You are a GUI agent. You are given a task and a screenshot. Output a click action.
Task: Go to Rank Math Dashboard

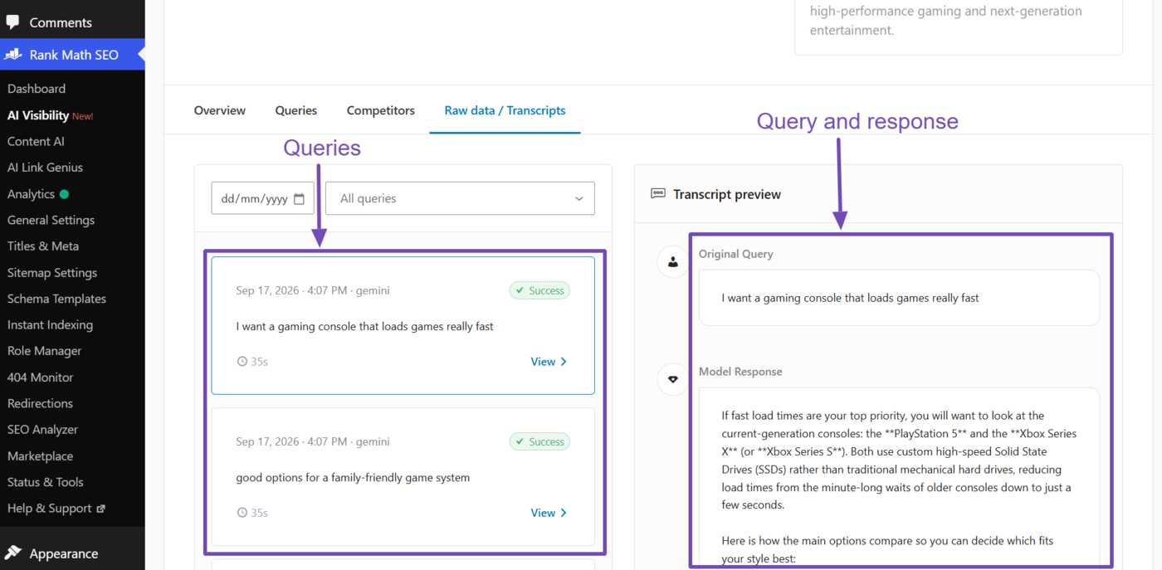[x=37, y=89]
